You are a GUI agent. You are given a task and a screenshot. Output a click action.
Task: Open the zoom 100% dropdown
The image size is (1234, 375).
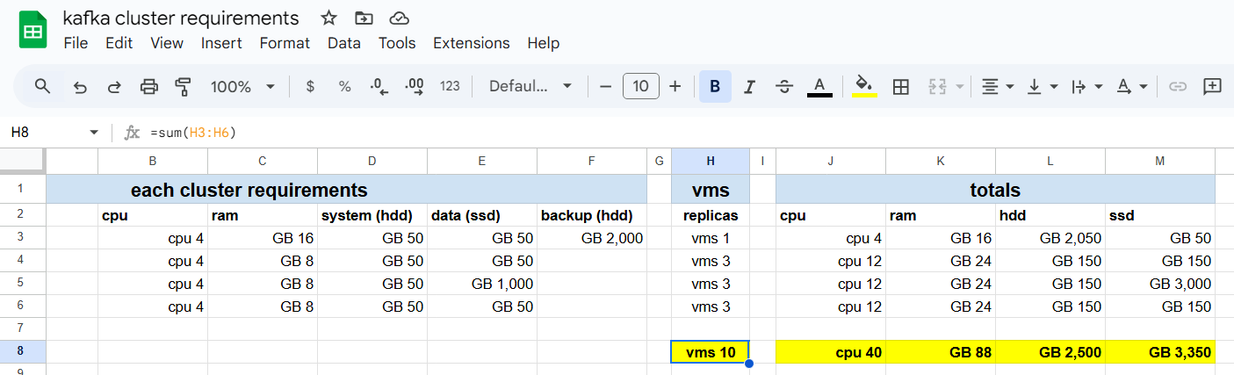tap(242, 86)
